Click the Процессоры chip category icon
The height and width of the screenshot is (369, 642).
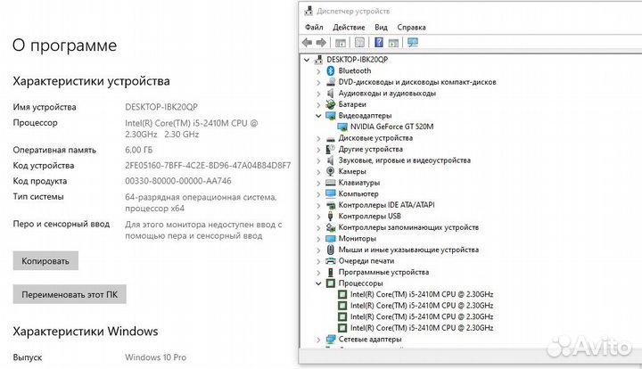pyautogui.click(x=331, y=283)
